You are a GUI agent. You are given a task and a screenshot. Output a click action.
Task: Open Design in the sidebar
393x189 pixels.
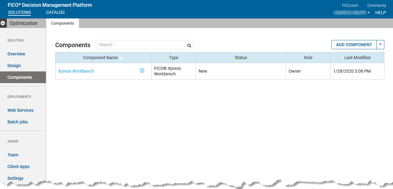[14, 66]
